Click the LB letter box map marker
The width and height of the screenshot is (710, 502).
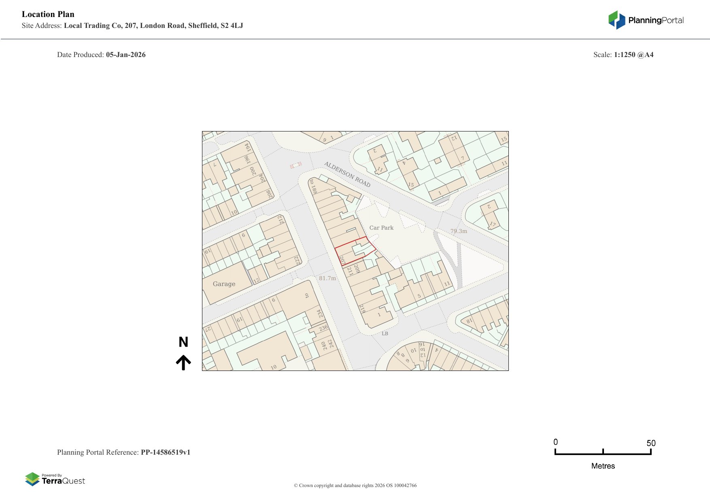tap(385, 334)
